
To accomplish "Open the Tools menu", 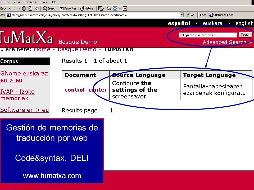I will [x=43, y=2].
